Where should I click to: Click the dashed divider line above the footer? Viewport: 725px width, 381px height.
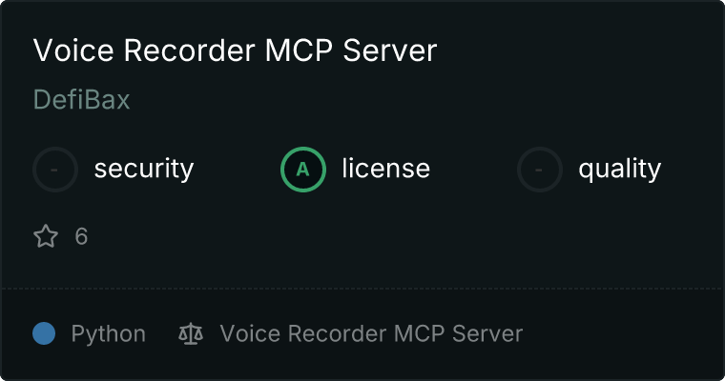pos(362,289)
